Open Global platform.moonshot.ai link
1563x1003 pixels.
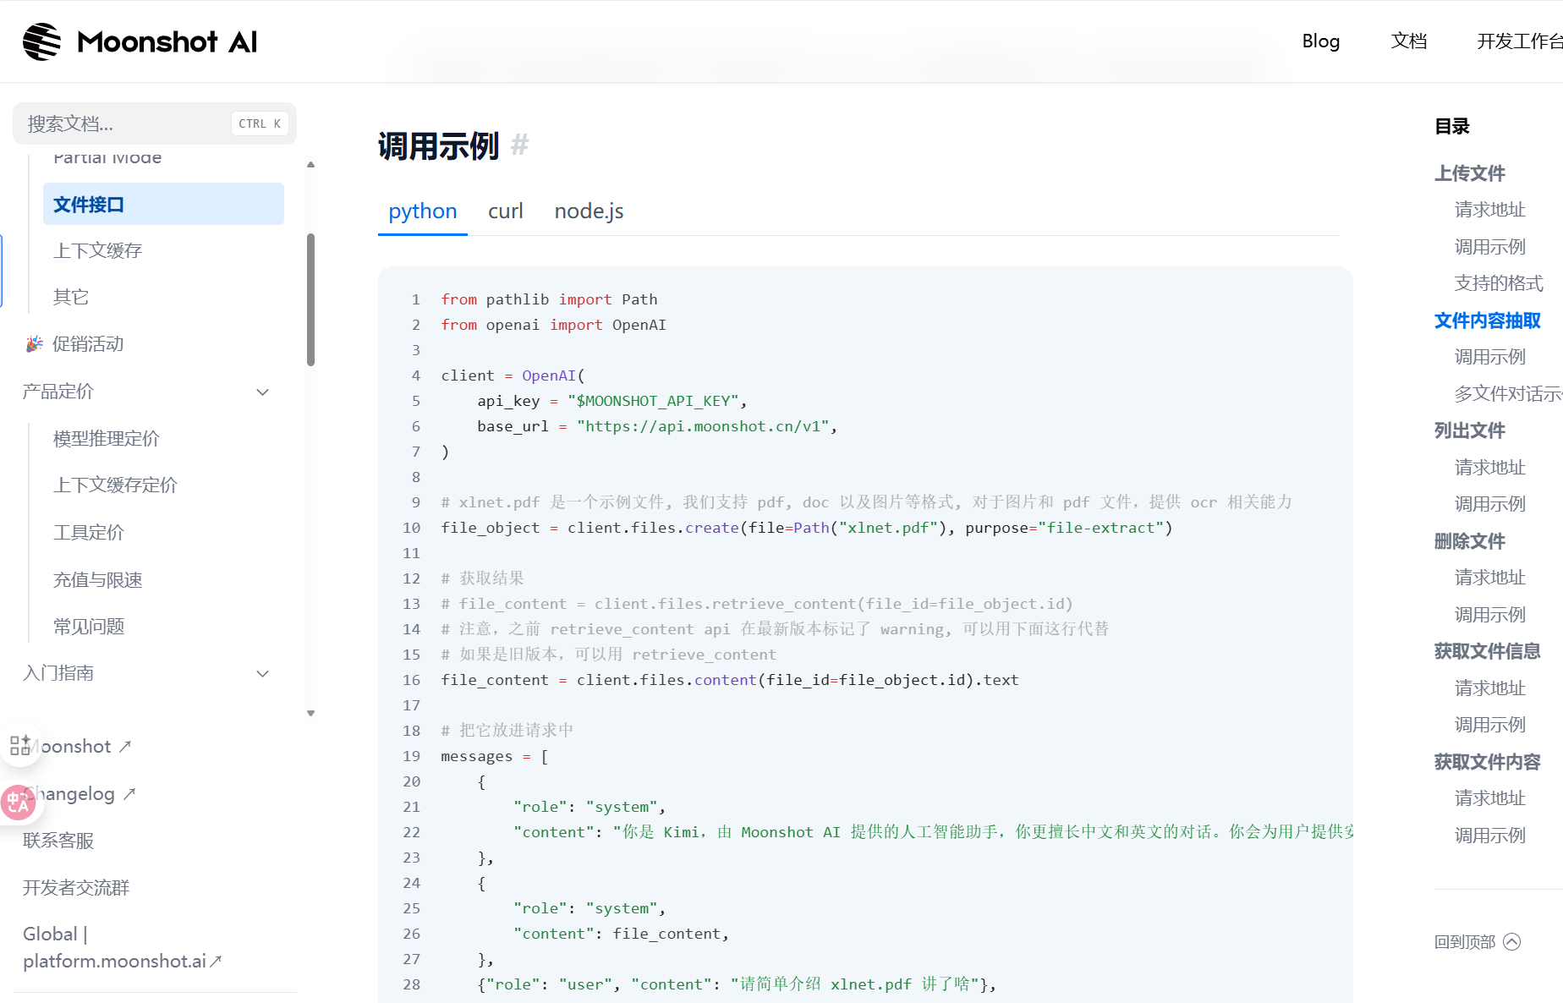point(122,947)
